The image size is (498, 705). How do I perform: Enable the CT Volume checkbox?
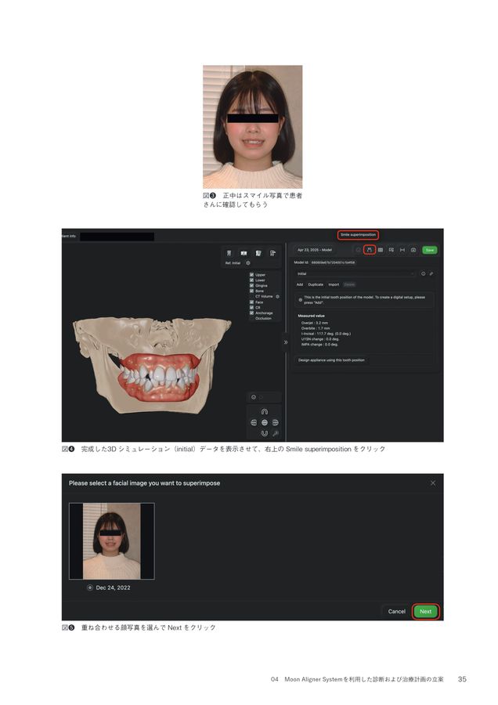tap(251, 296)
